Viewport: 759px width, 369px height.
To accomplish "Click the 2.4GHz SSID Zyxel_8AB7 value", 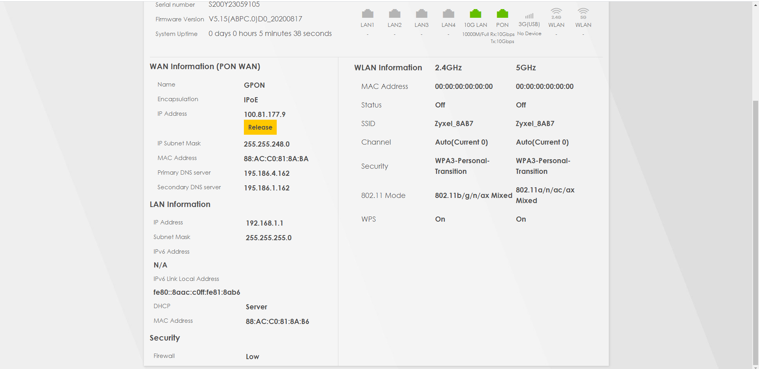I will click(x=454, y=124).
